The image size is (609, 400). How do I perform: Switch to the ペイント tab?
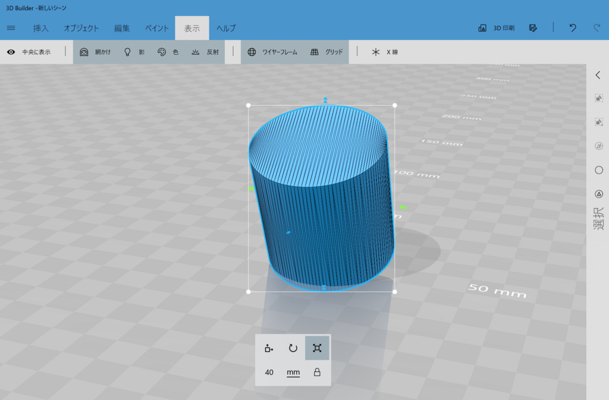coord(157,29)
